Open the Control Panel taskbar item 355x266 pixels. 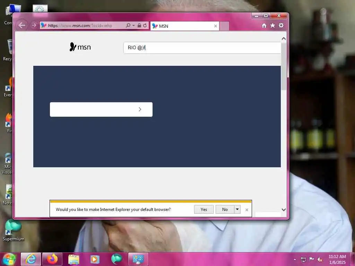tap(138, 259)
